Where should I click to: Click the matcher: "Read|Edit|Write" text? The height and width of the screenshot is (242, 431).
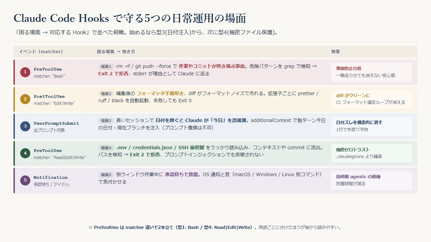click(60, 158)
